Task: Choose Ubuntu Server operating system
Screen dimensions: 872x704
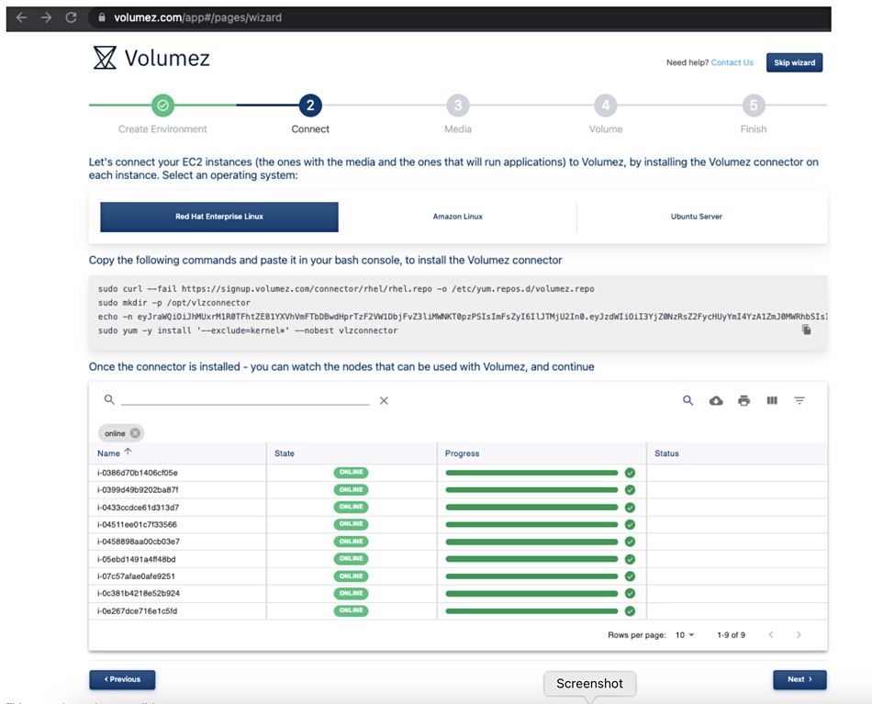Action: click(697, 217)
